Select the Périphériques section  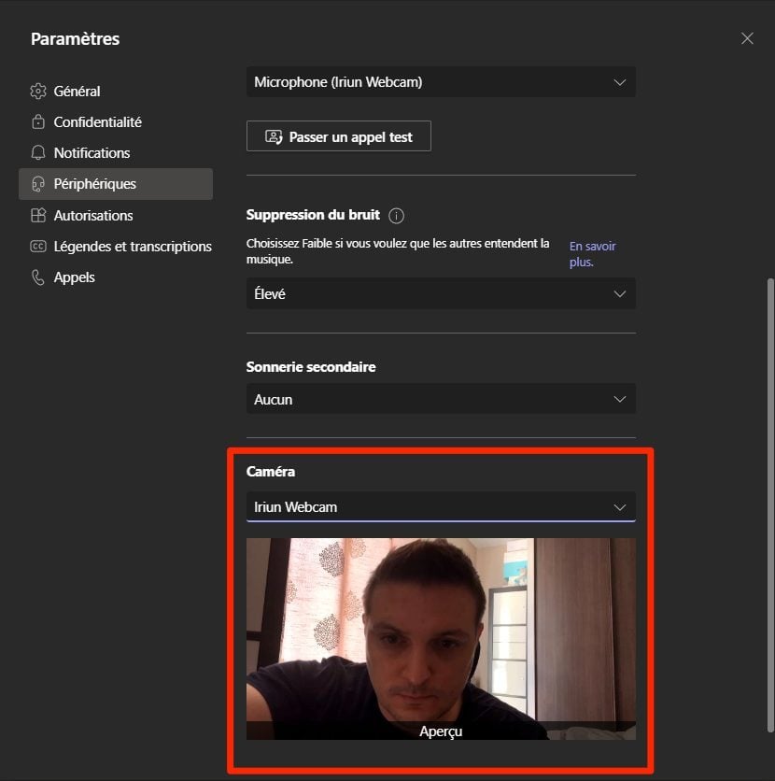(x=116, y=184)
